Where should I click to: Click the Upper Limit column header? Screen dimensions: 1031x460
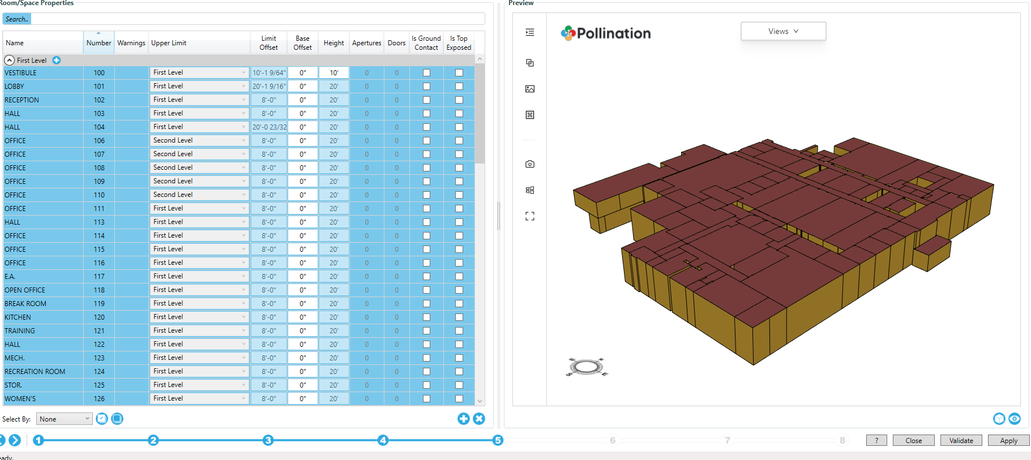(199, 43)
